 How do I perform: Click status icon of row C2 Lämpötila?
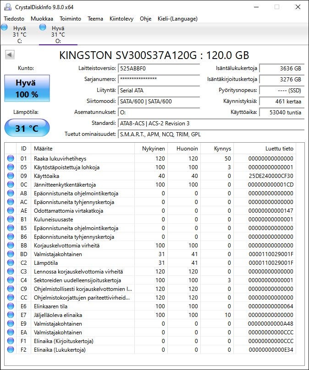click(11, 263)
